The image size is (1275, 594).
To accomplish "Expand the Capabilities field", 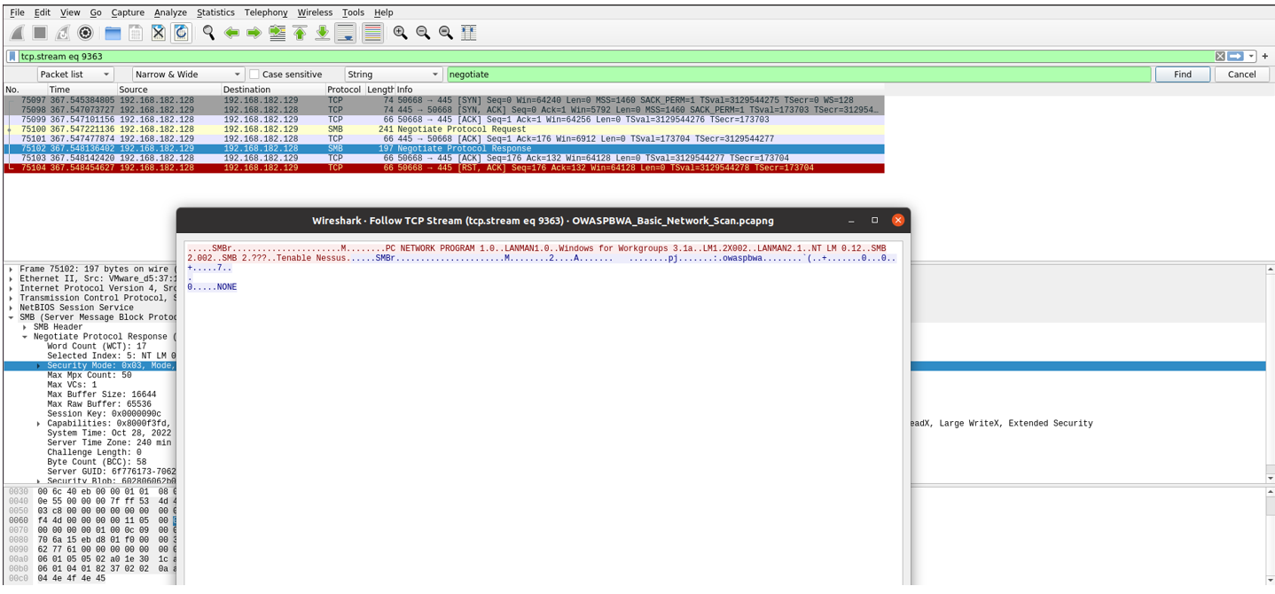I will tap(38, 424).
